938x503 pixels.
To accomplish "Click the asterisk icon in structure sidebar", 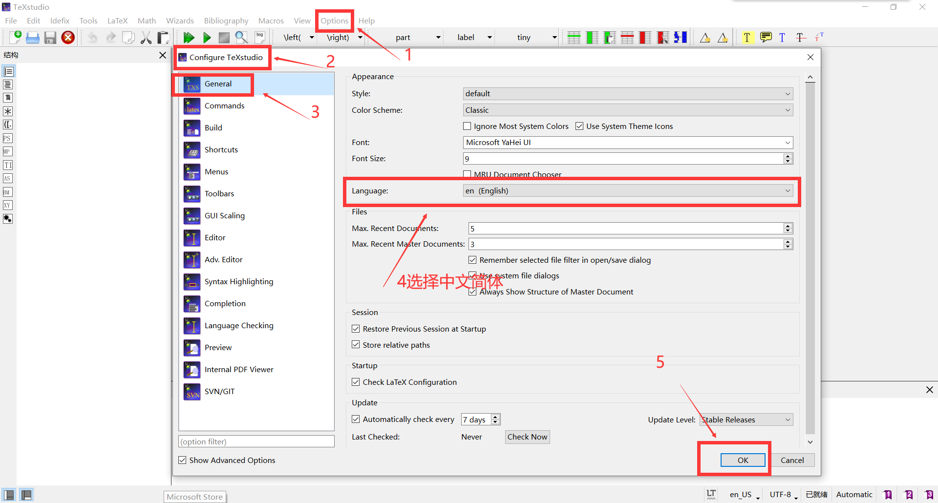I will tap(8, 111).
